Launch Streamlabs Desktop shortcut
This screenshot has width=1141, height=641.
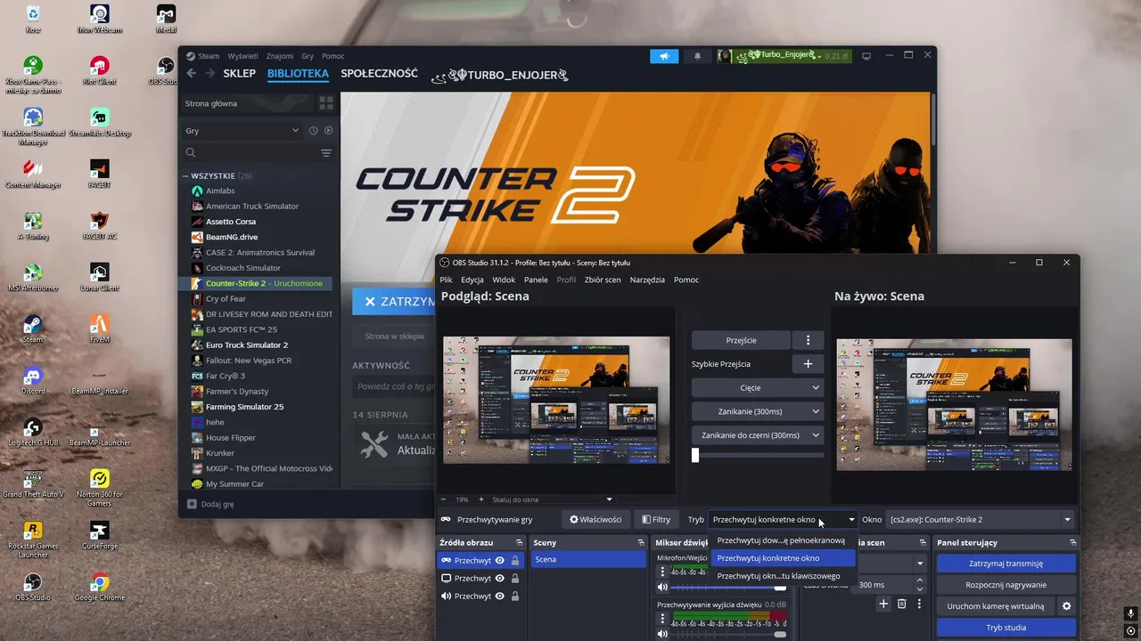[x=100, y=122]
